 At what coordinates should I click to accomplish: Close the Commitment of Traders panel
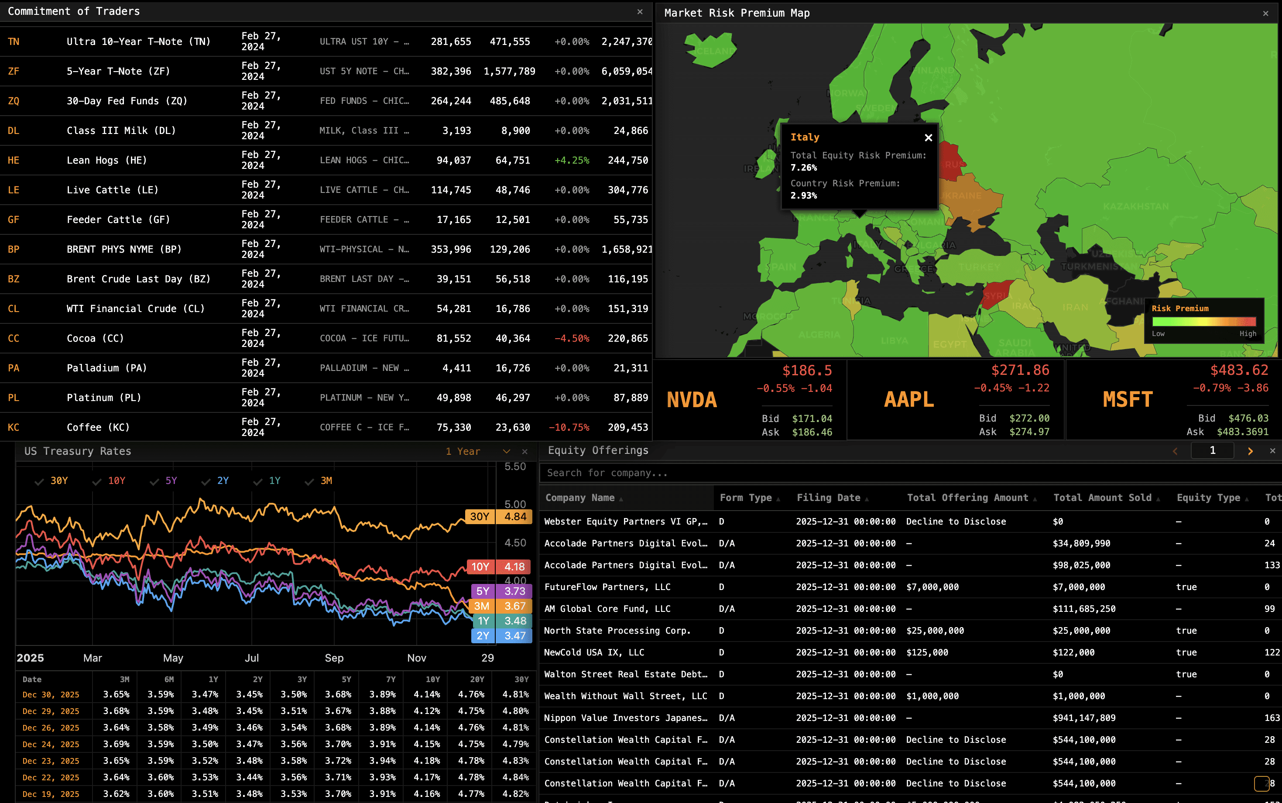pos(640,12)
